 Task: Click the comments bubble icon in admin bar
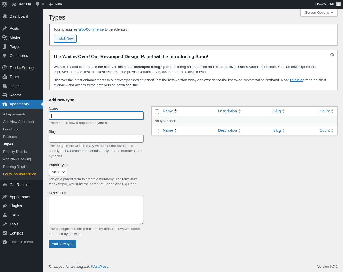(38, 4)
